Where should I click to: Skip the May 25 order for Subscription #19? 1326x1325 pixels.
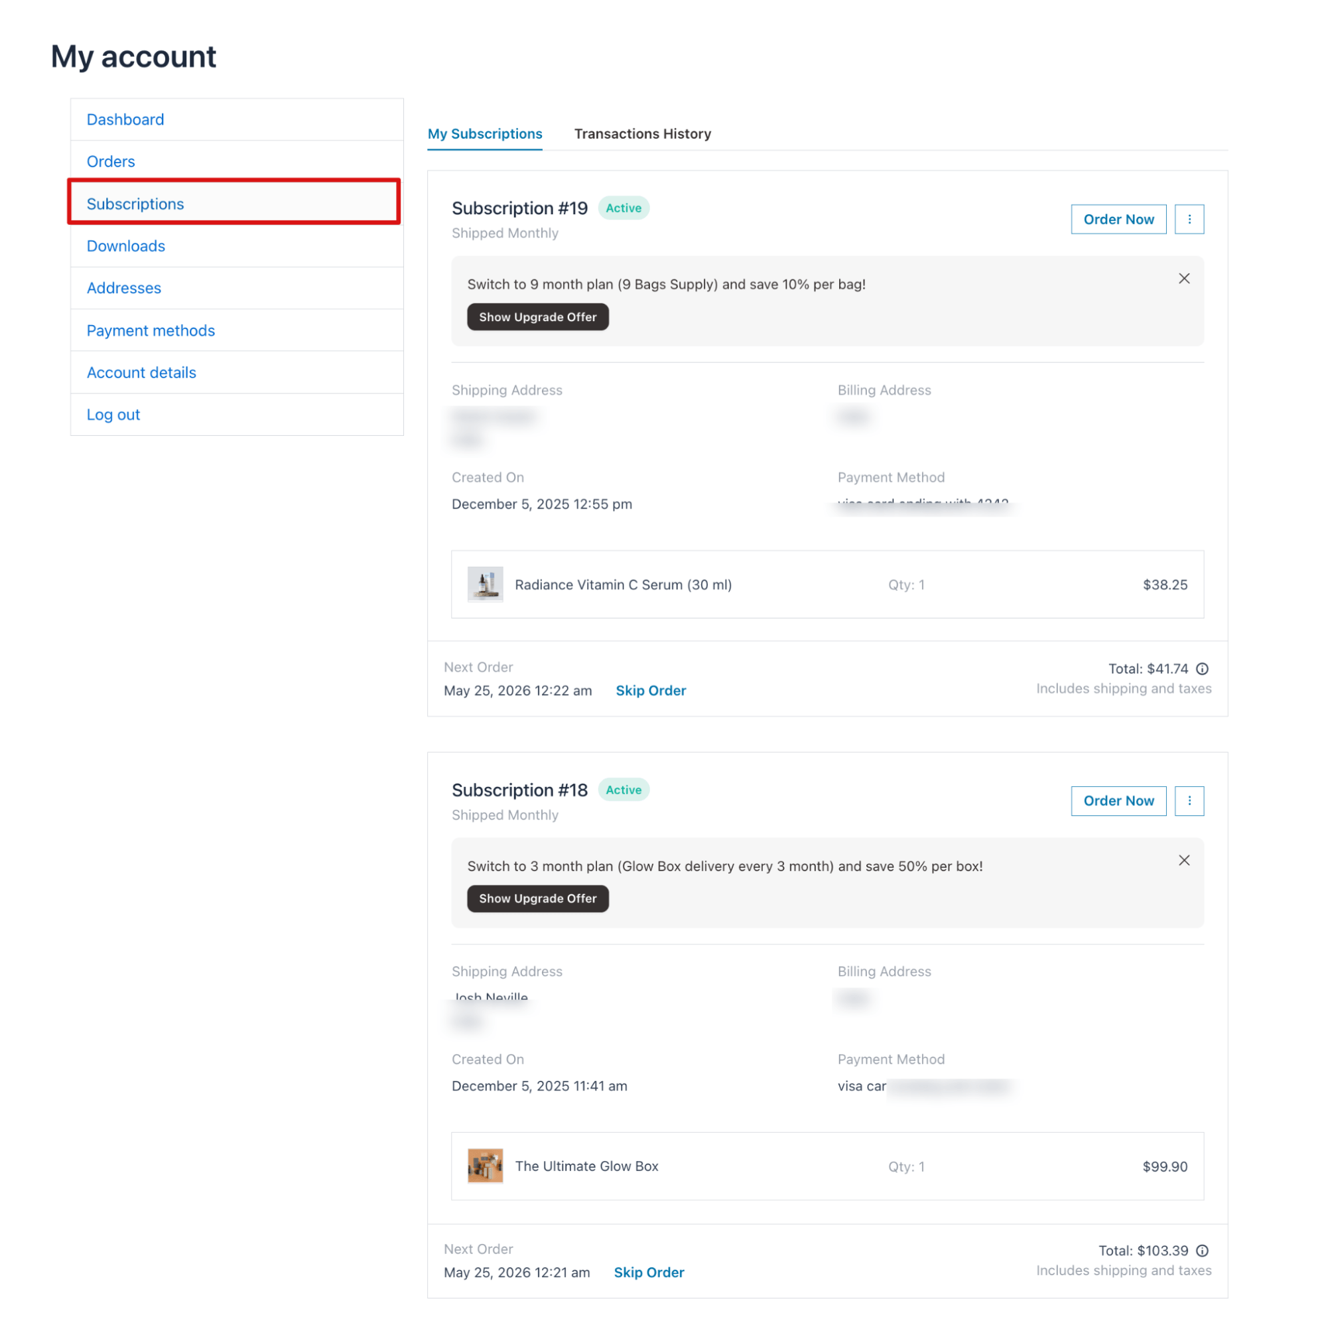(x=650, y=690)
